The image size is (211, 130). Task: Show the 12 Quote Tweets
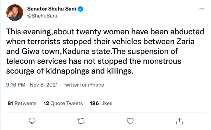coord(63,103)
